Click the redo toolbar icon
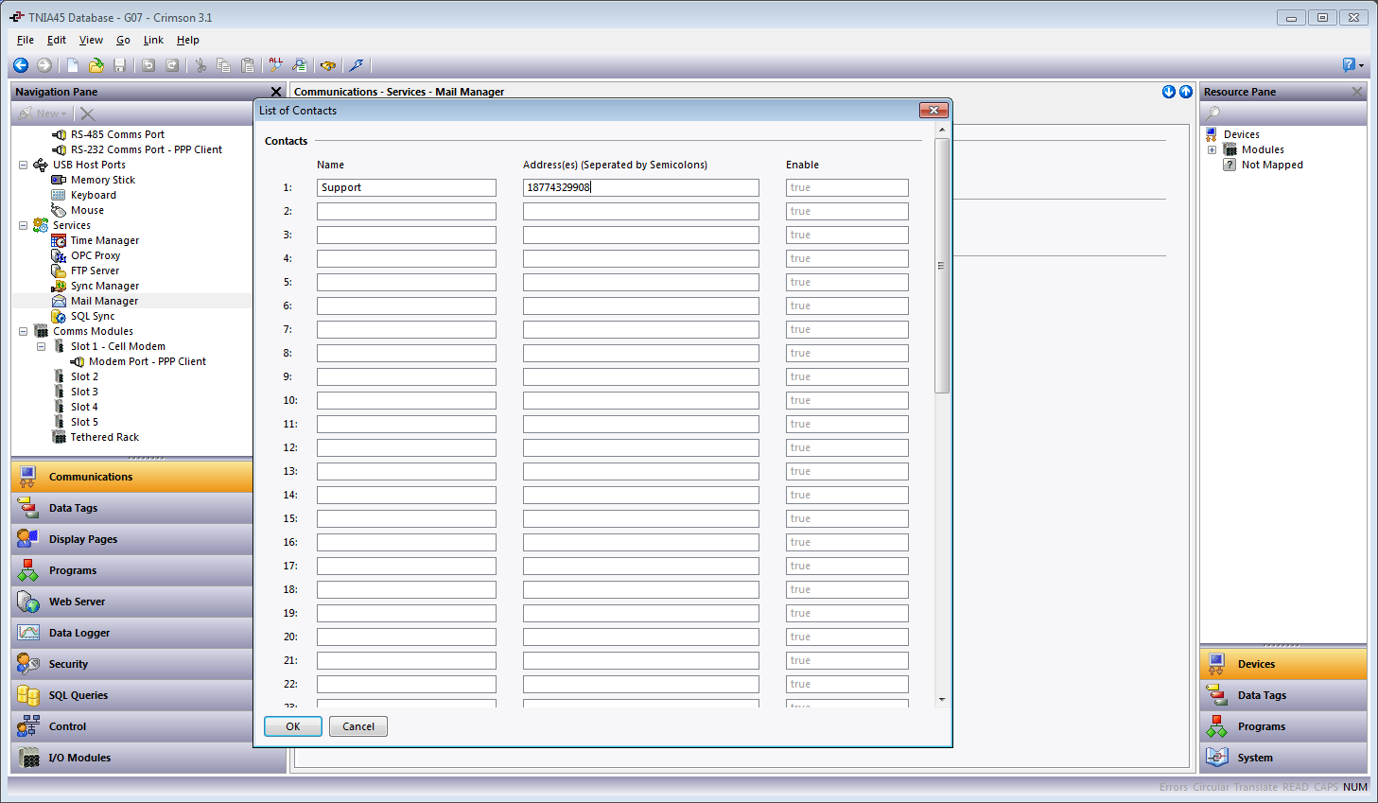Viewport: 1378px width, 803px height. (x=172, y=65)
